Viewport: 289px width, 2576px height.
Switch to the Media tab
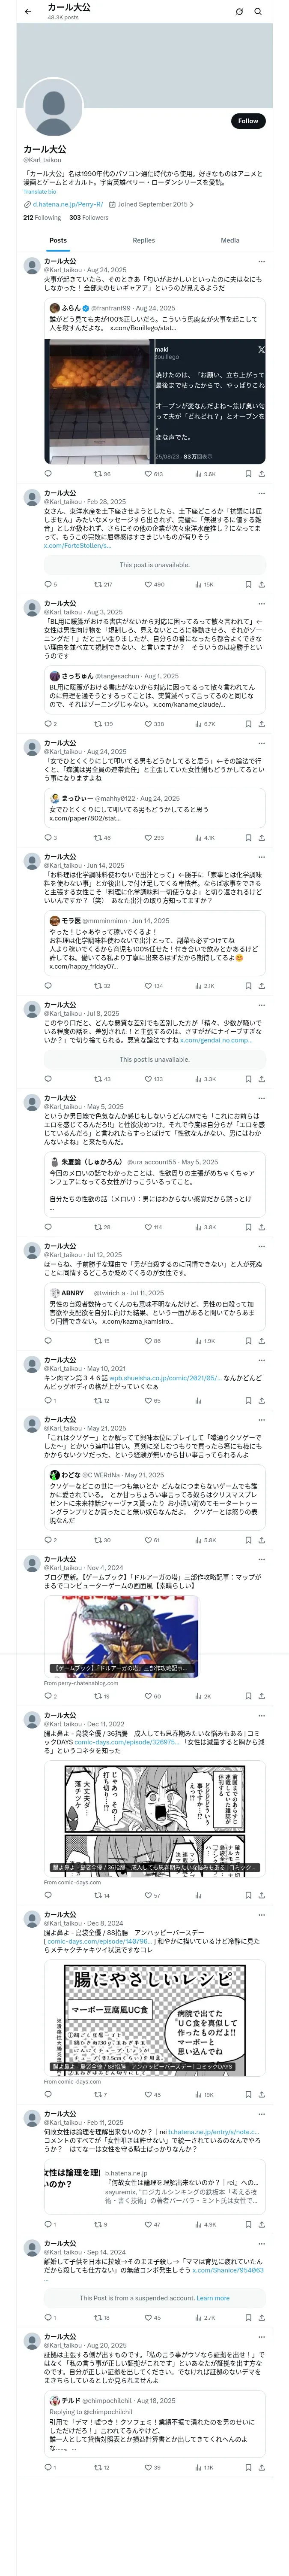click(x=230, y=240)
